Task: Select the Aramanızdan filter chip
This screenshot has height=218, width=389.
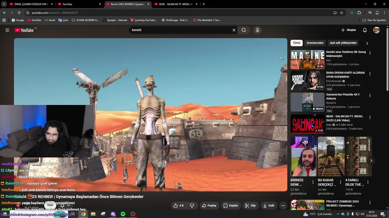Action: 315,43
